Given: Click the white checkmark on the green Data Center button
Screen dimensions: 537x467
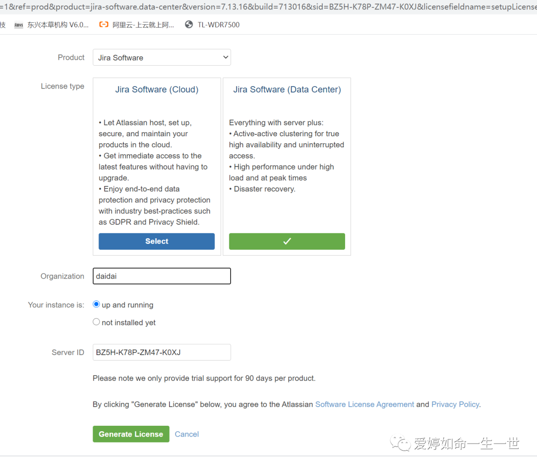Looking at the screenshot, I should (287, 241).
